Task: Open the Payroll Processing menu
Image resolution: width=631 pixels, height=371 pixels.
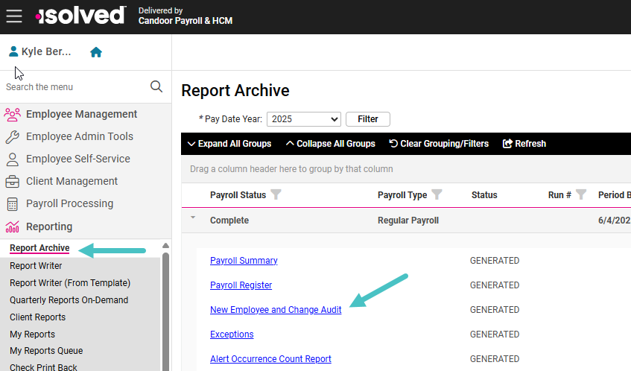Action: tap(69, 203)
